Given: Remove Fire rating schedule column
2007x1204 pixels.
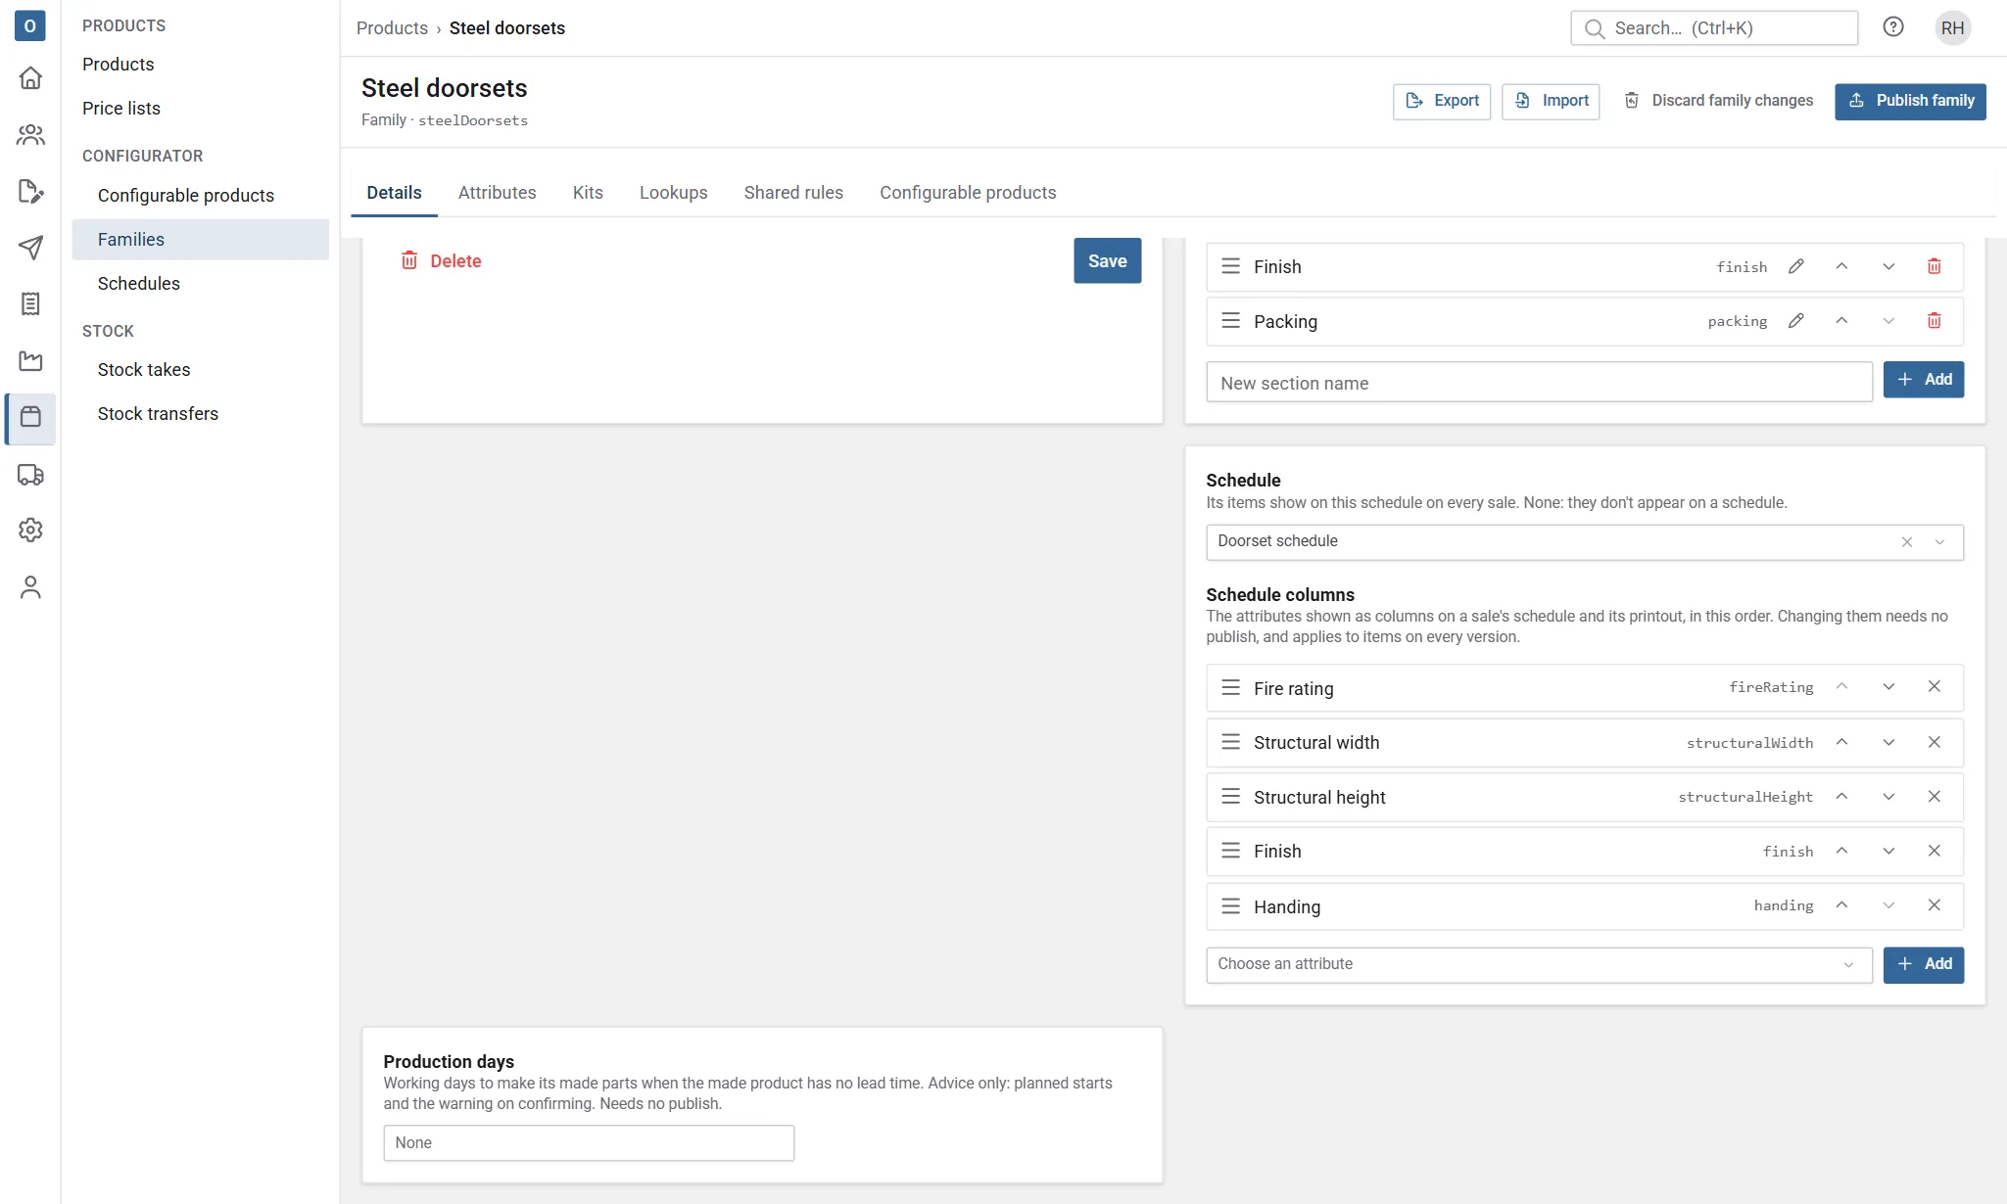Looking at the screenshot, I should point(1934,687).
